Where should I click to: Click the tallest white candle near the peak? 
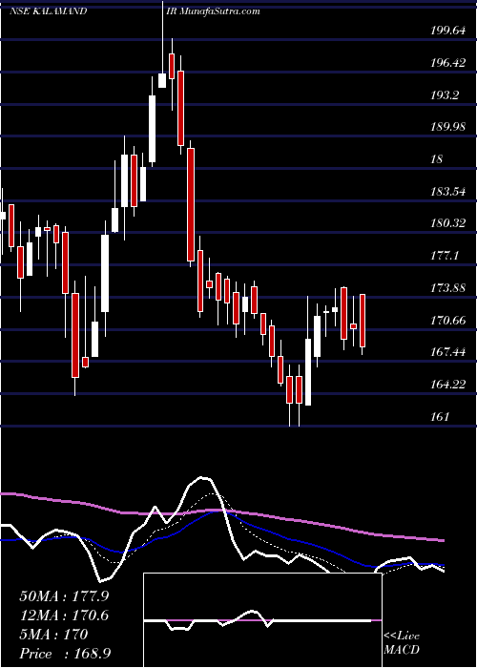click(152, 129)
